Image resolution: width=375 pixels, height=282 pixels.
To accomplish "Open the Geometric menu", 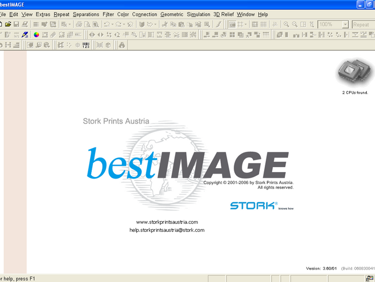I will click(x=172, y=14).
